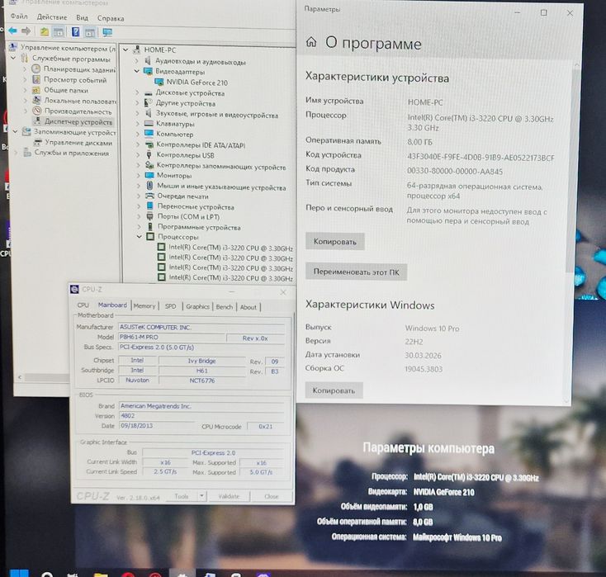Expand Мониторы category

click(139, 176)
